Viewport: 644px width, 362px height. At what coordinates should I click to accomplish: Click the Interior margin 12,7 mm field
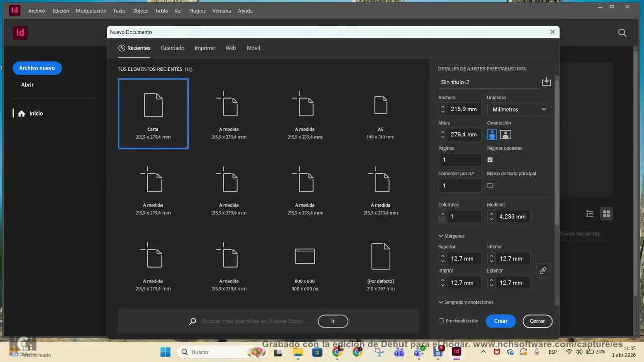click(x=464, y=283)
